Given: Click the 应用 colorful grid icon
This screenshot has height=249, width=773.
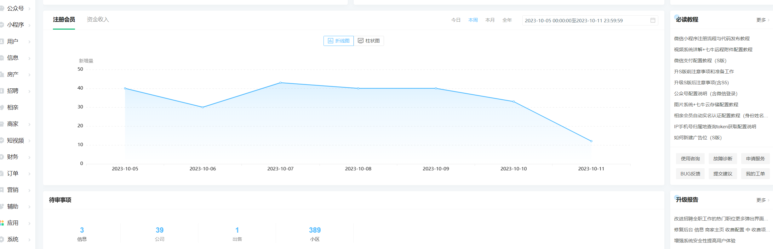Looking at the screenshot, I should (2, 223).
